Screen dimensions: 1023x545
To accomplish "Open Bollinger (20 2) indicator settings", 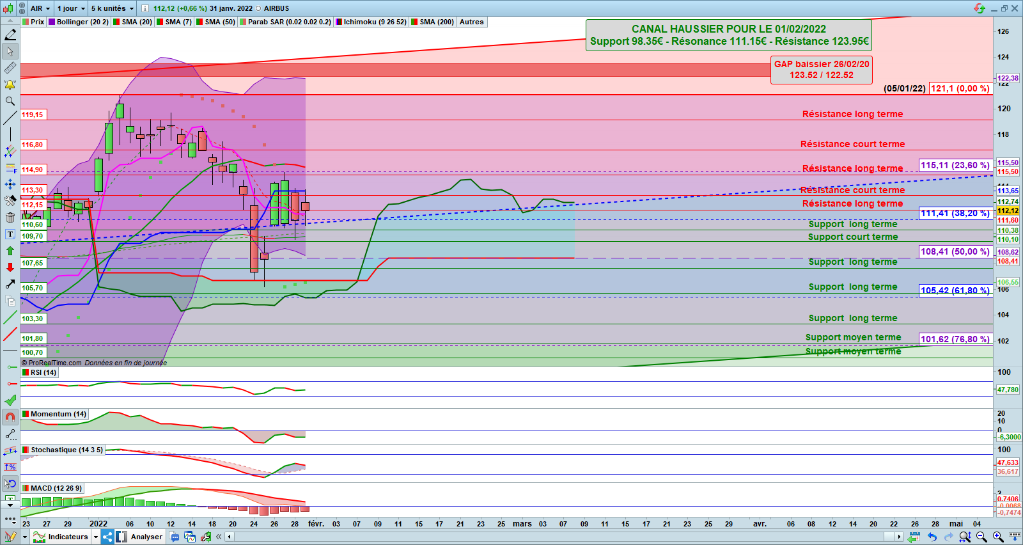I will point(79,22).
